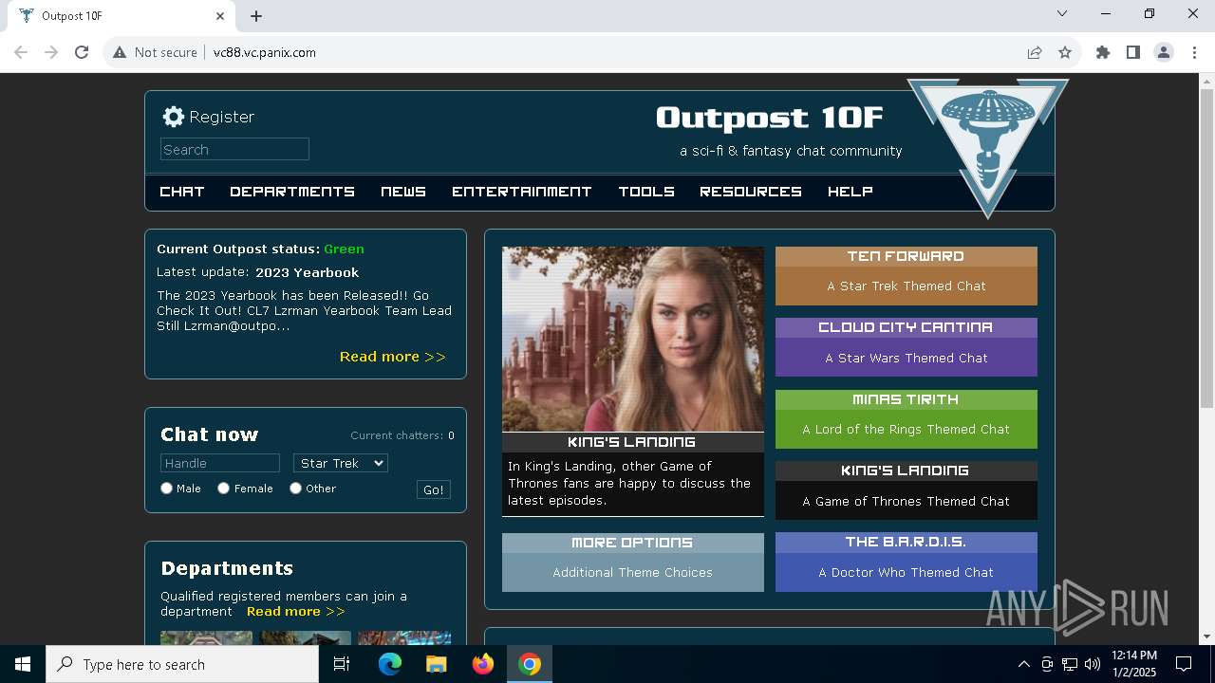Reload the page in Chrome

tap(82, 52)
